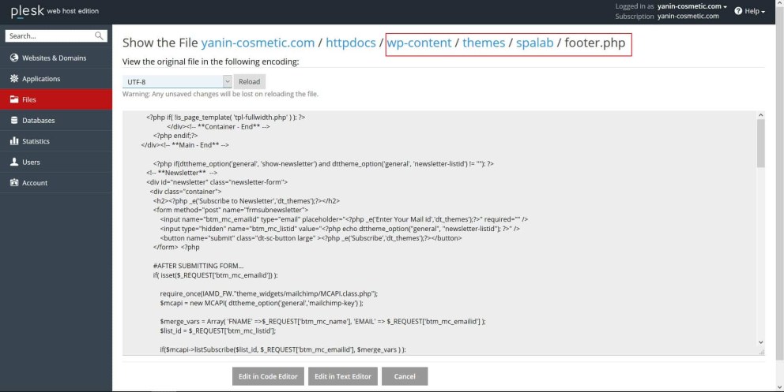
Task: Click the 'require_once(IAMD_FW' code line
Action: 269,293
